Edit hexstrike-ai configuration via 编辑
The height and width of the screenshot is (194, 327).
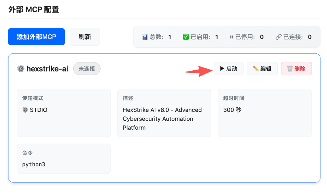pyautogui.click(x=262, y=68)
